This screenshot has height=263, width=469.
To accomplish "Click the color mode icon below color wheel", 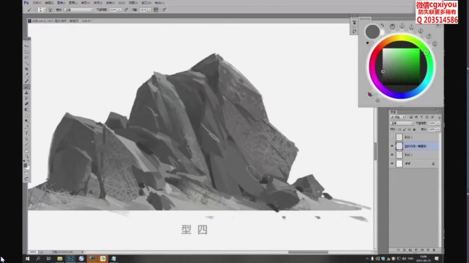I will point(370,93).
